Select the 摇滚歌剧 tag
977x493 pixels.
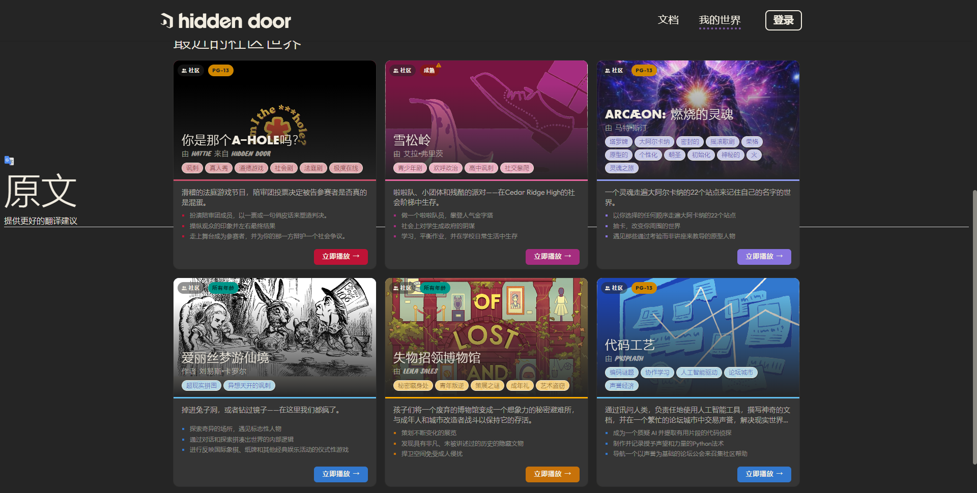[x=723, y=142]
